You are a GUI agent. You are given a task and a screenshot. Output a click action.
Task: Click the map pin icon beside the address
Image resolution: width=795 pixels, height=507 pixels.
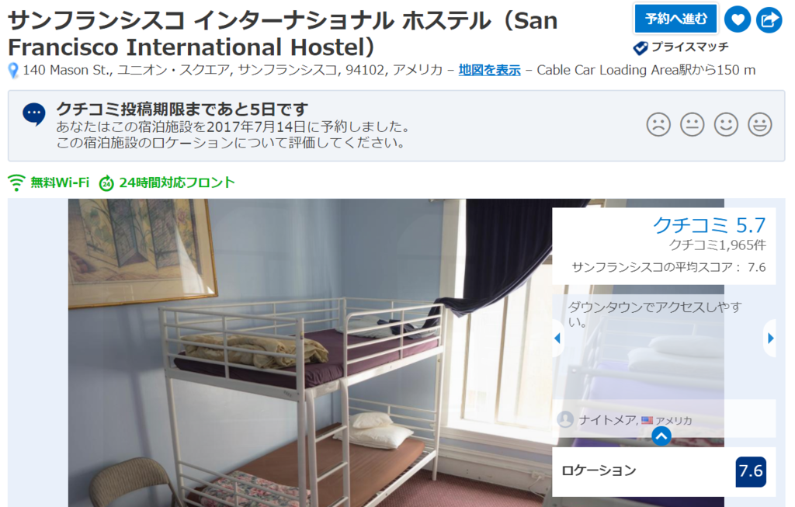[x=14, y=71]
